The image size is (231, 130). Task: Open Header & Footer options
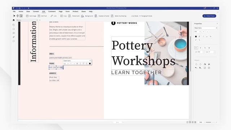(102, 16)
